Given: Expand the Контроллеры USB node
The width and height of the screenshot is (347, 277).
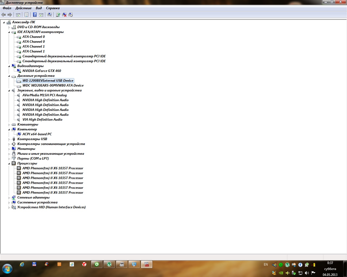Looking at the screenshot, I should coord(9,139).
